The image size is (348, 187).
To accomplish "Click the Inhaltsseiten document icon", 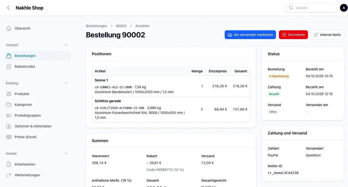I will tap(9, 164).
